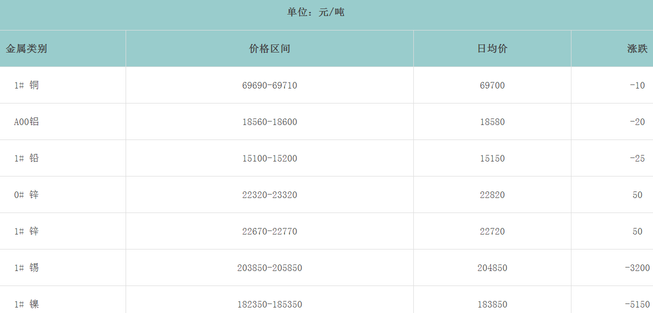The height and width of the screenshot is (313, 653).
Task: Click the price range 69690-69710
Action: 269,85
